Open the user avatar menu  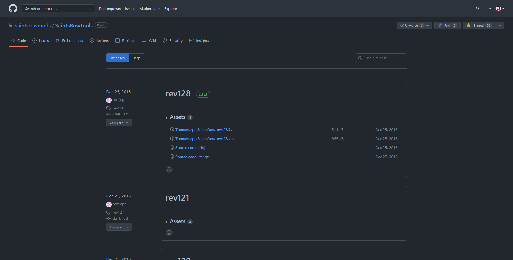pyautogui.click(x=500, y=9)
